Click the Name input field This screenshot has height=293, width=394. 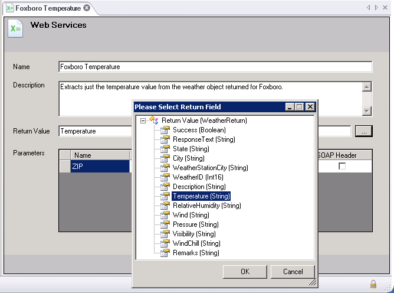215,67
